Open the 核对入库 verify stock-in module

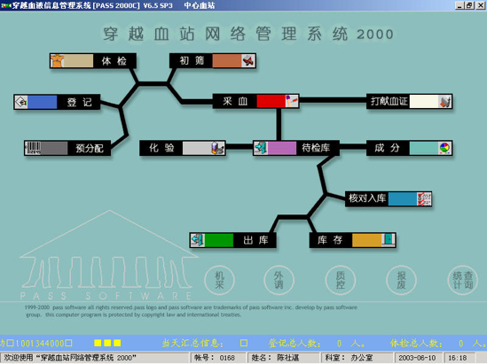389,198
